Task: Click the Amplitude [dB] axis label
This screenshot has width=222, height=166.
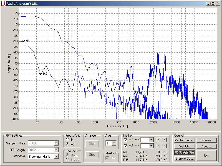Action: (x=9, y=63)
